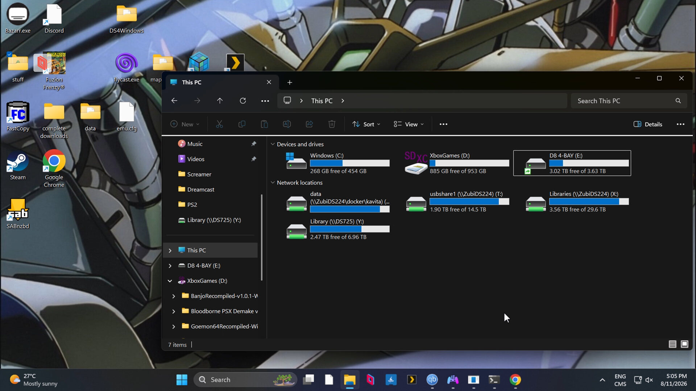Refresh the This PC view
Screen dimensions: 696x391
point(243,101)
